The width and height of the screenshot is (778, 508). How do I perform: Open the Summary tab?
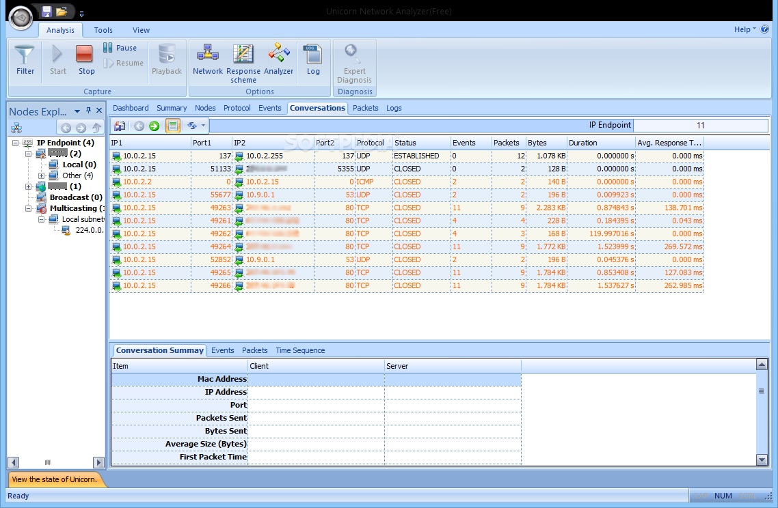172,108
